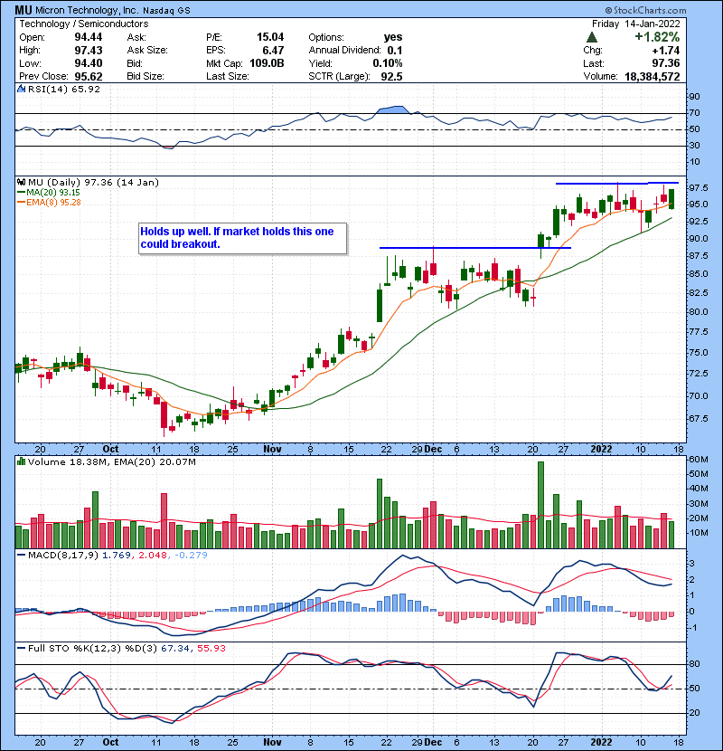Click the Volume 18.38M, EMA(20) 20.07M label
The width and height of the screenshot is (723, 751).
click(x=111, y=462)
